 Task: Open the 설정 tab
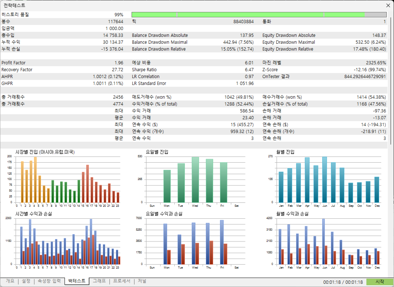click(26, 281)
